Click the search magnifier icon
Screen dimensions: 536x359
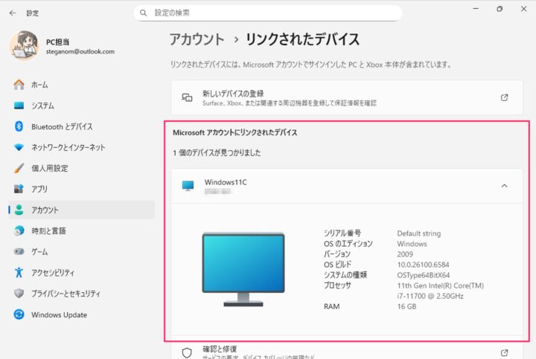point(143,13)
